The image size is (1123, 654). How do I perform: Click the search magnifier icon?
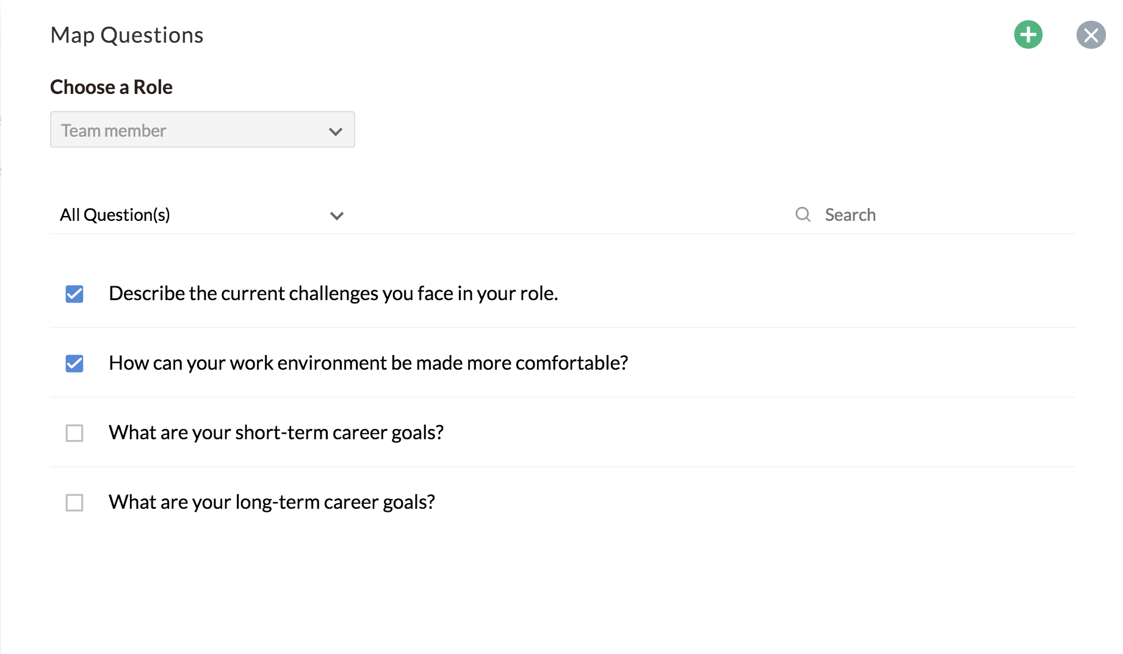pos(803,214)
